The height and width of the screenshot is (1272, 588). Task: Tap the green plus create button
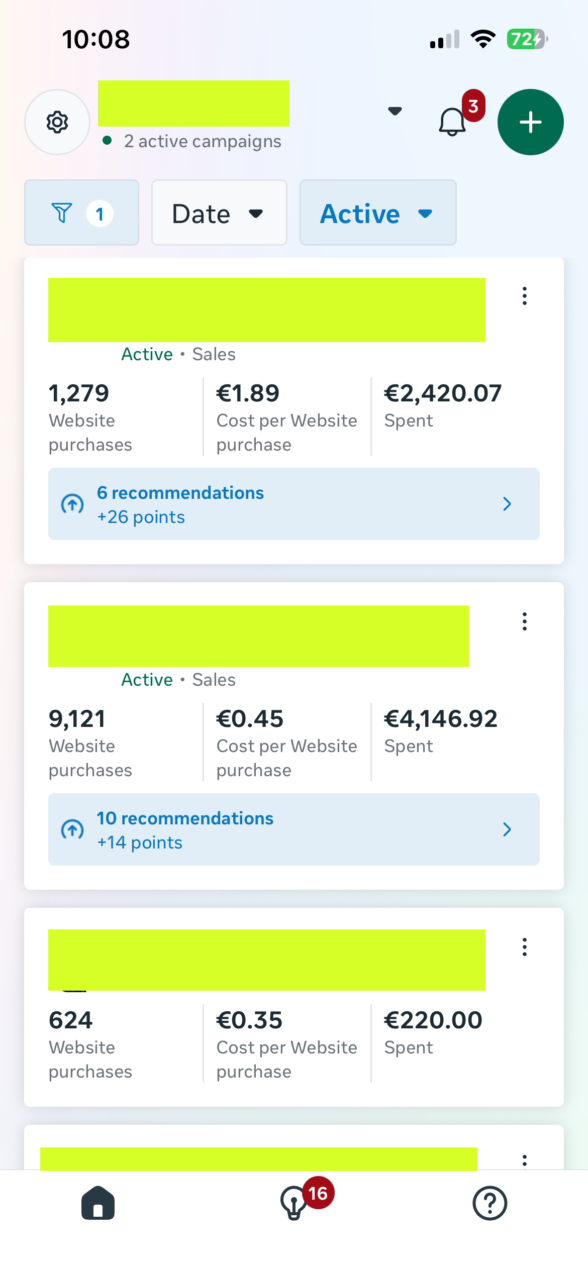(x=530, y=122)
